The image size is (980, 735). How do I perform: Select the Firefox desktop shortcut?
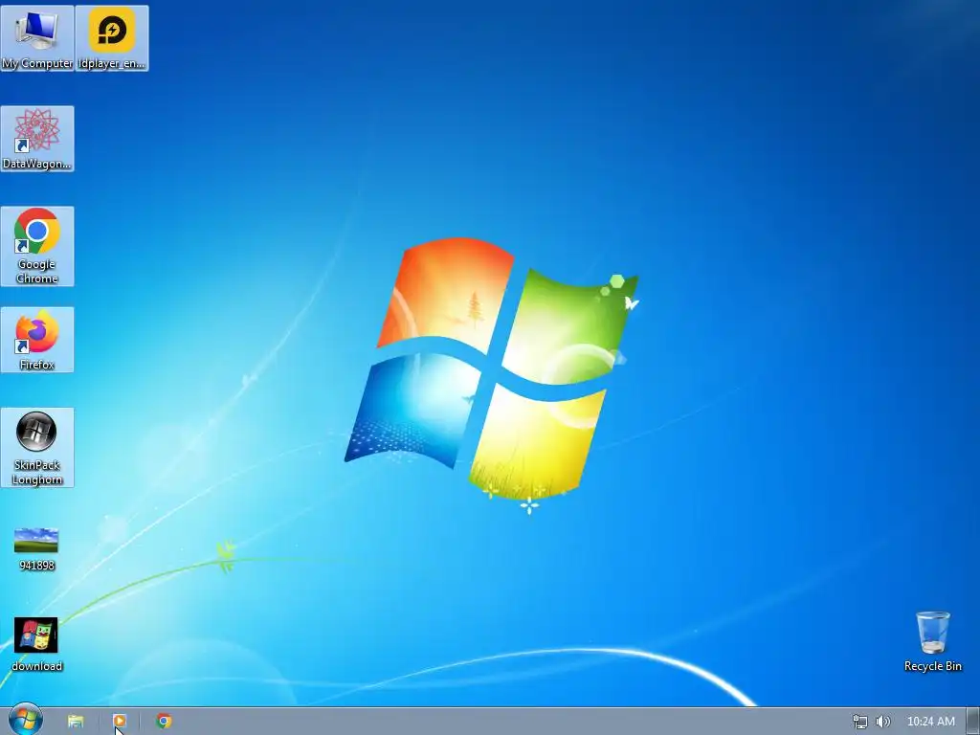(37, 340)
